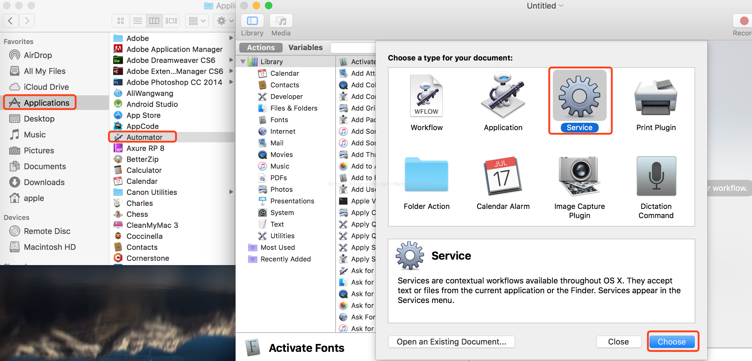752x361 pixels.
Task: Click the Media toolbar button
Action: click(281, 21)
